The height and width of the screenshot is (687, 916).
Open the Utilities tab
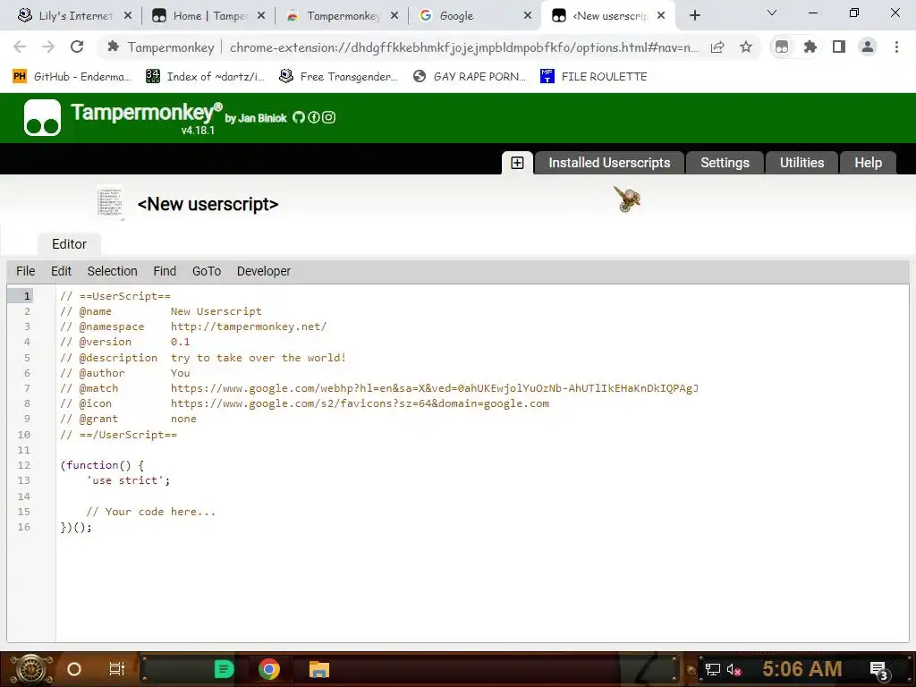coord(801,163)
